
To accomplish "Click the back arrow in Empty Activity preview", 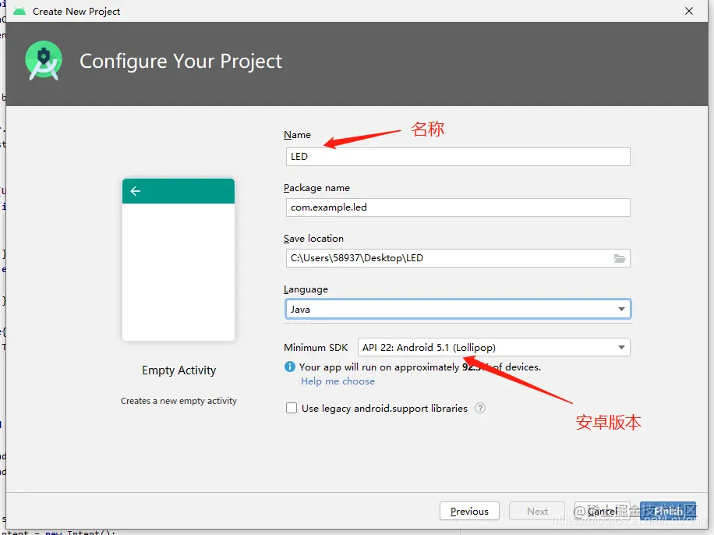I will click(x=136, y=191).
